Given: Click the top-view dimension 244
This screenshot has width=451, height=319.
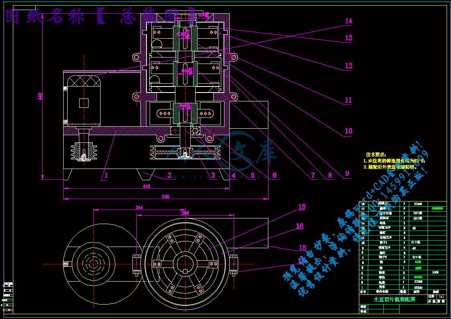Looking at the screenshot, I should [x=139, y=208].
